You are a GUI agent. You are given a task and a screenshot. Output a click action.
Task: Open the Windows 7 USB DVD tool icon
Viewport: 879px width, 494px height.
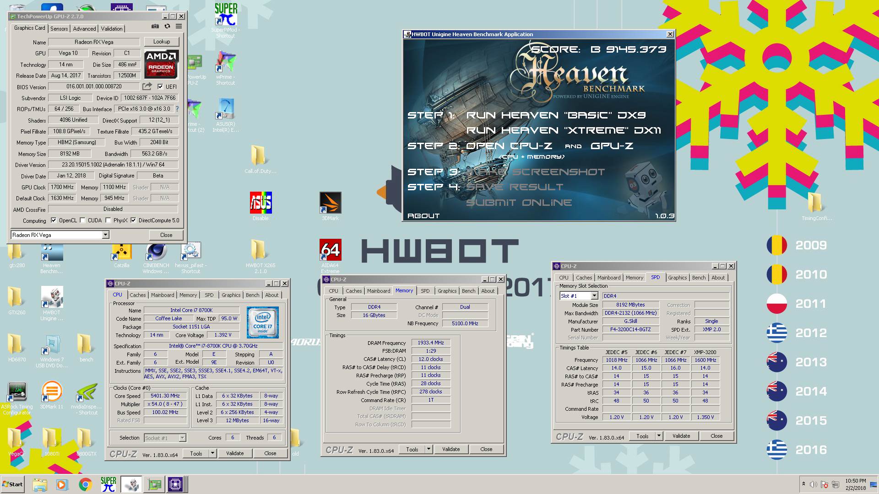coord(52,351)
